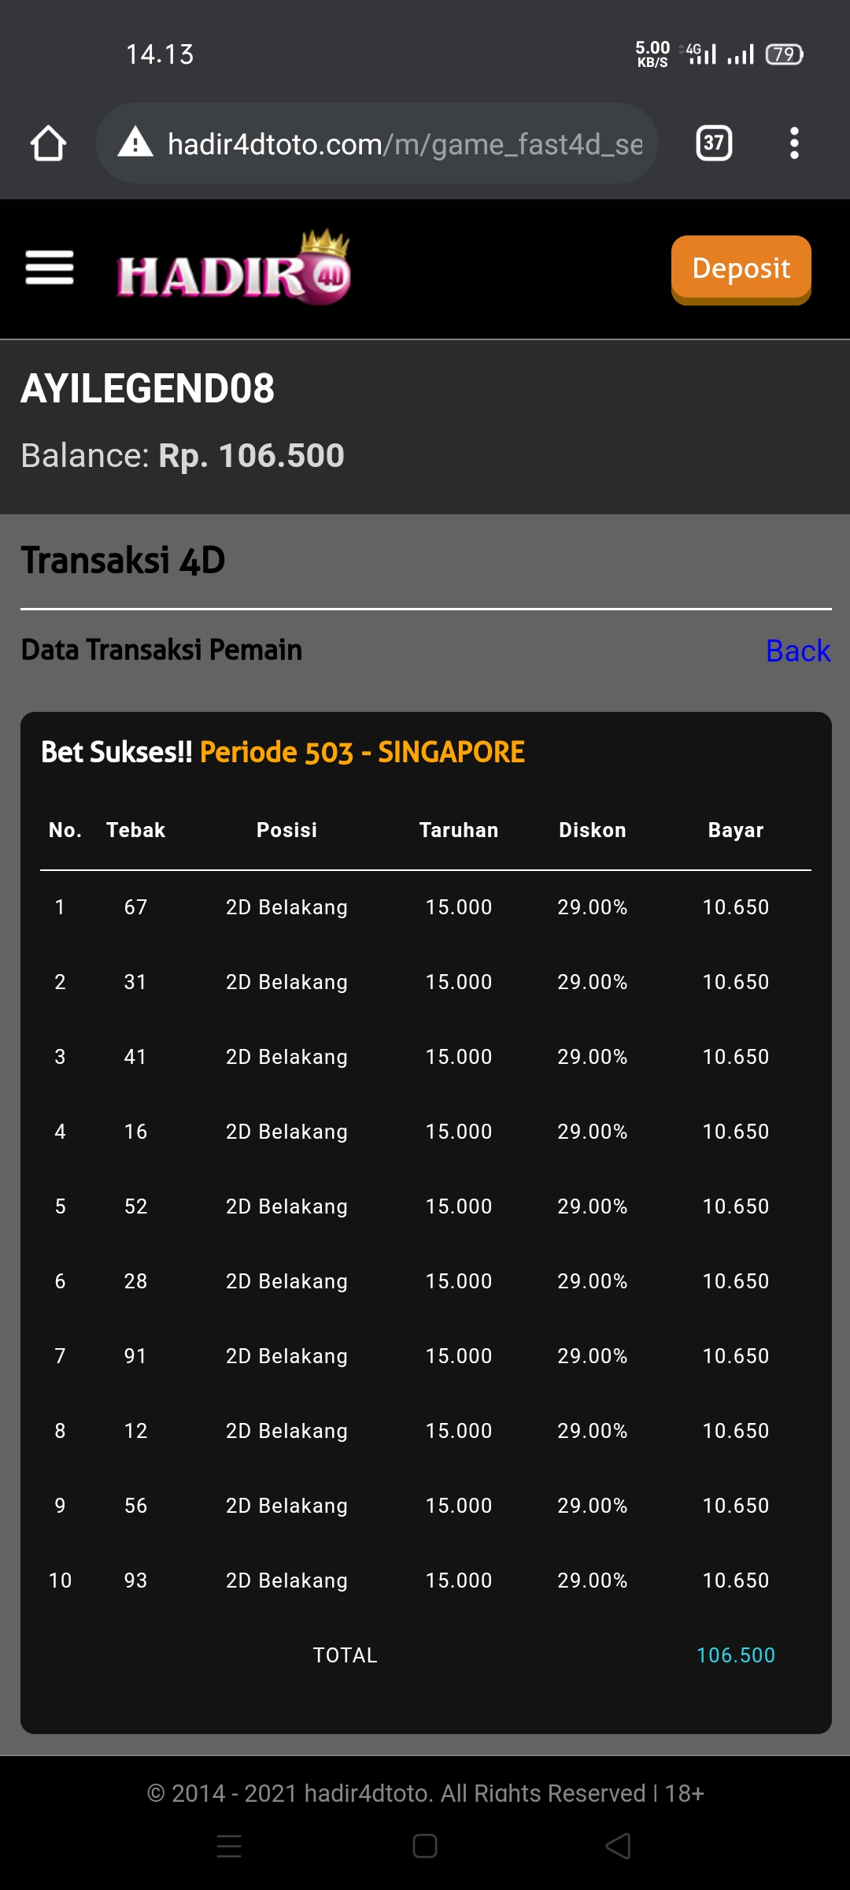850x1890 pixels.
Task: Tap the Android recent apps icon
Action: point(229,1846)
